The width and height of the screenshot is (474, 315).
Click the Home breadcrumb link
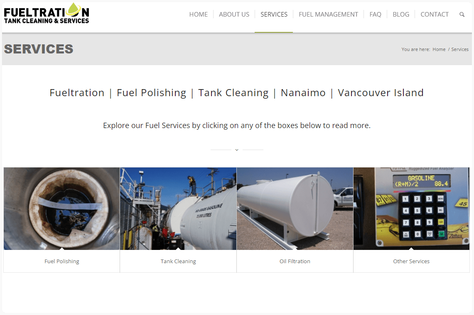click(439, 49)
